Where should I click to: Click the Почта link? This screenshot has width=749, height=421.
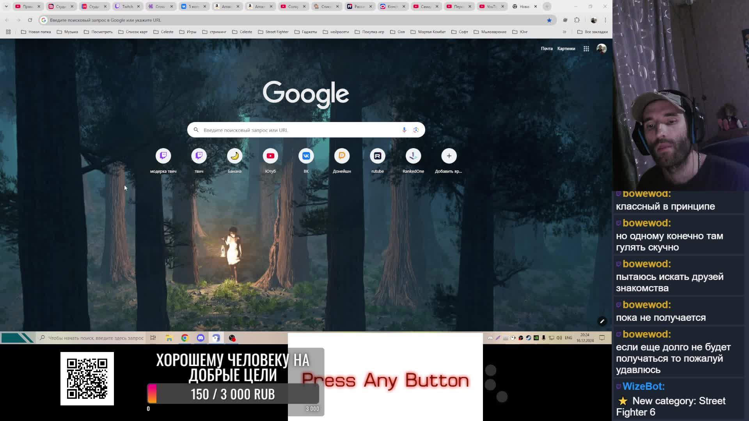click(x=547, y=49)
